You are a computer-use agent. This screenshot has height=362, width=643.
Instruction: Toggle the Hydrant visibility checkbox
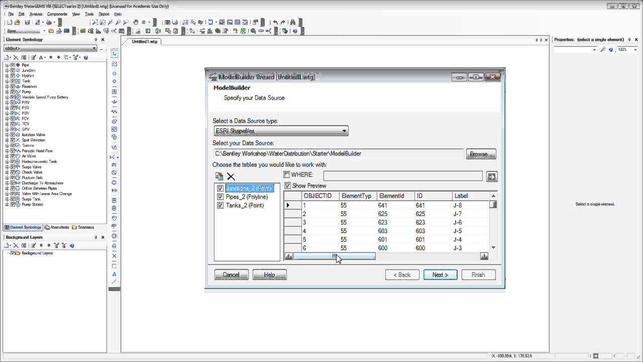13,76
